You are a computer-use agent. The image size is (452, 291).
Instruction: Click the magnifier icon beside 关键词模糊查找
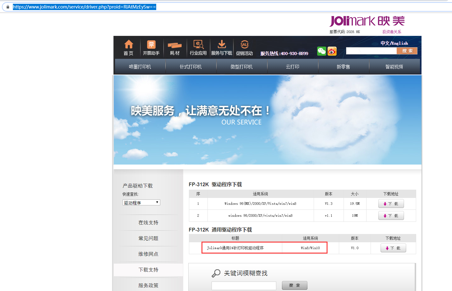click(216, 273)
